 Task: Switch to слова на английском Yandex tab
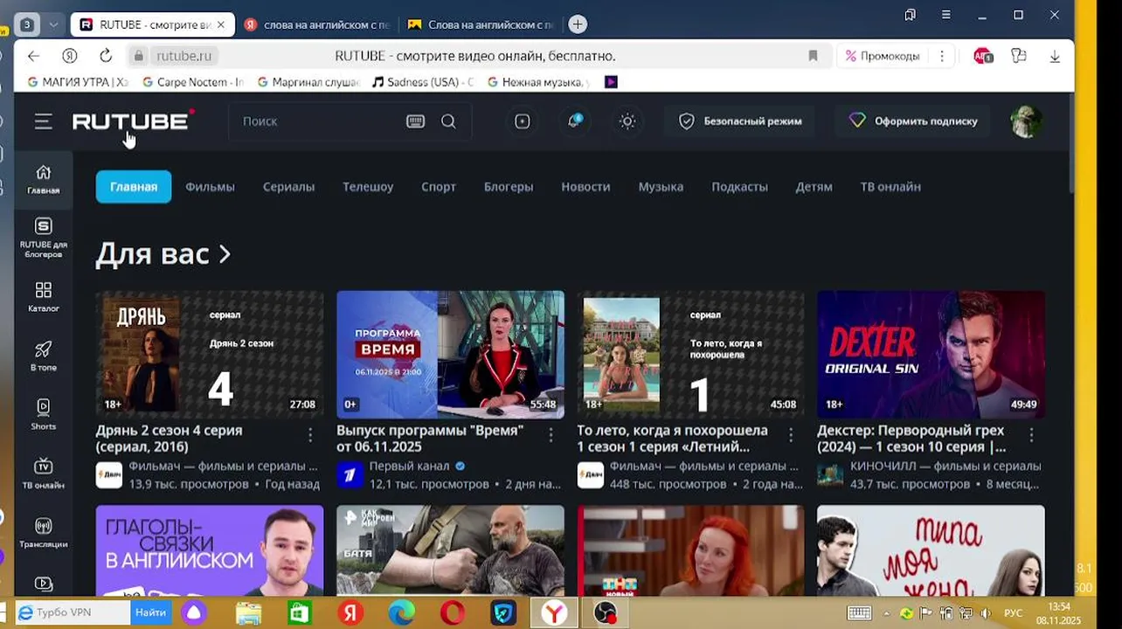316,24
